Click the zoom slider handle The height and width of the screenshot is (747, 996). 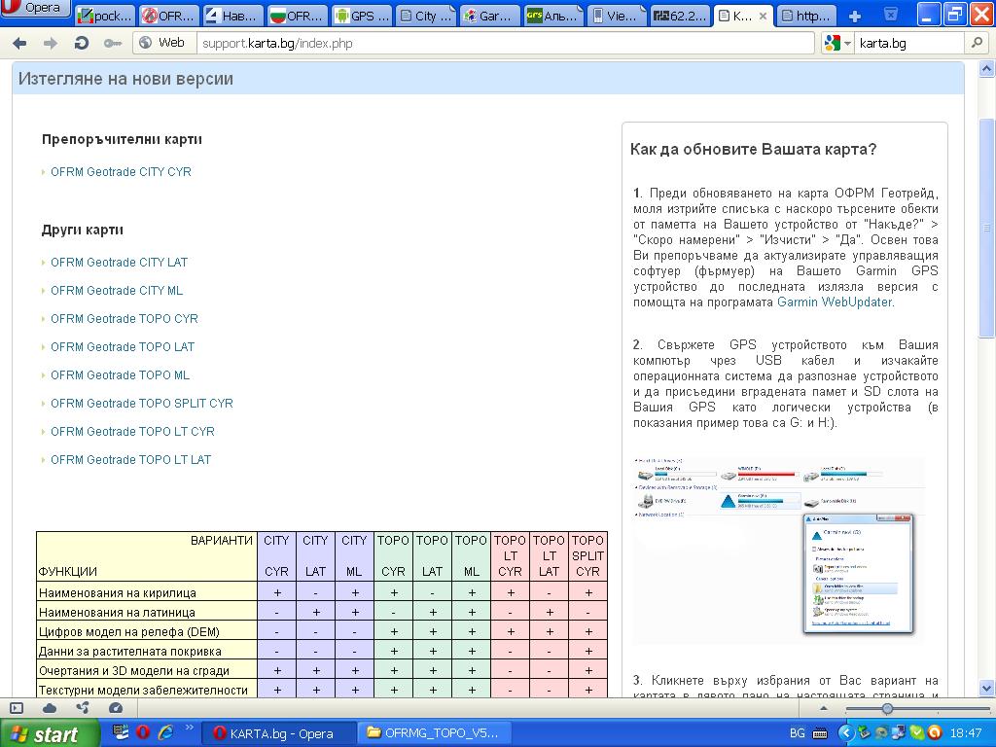[x=887, y=709]
